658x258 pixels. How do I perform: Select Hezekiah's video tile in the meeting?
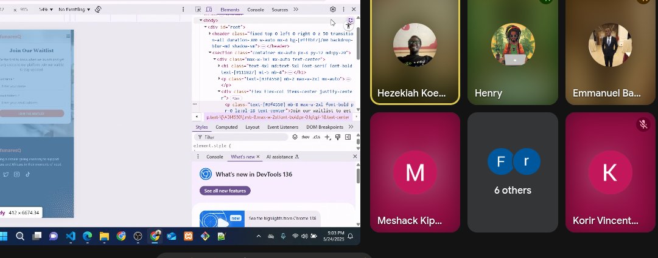tap(415, 52)
